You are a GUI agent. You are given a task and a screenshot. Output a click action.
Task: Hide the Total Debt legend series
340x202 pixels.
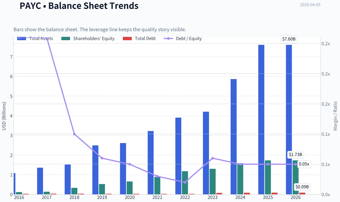coord(139,39)
